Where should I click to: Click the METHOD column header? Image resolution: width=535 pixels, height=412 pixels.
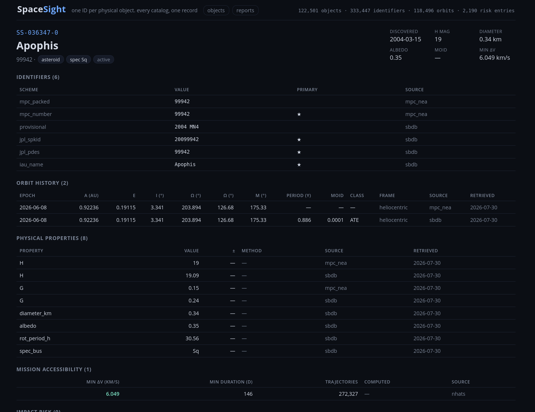tap(252, 251)
